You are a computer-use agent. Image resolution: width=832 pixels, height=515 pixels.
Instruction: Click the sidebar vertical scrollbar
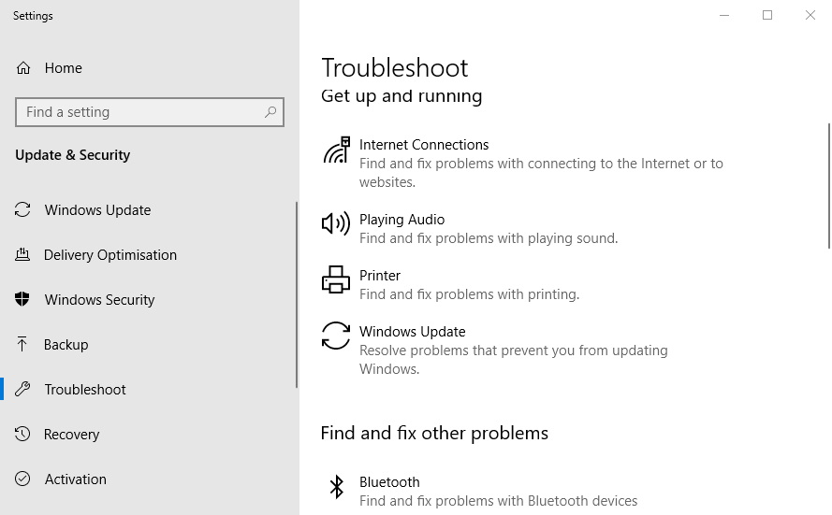[x=297, y=294]
